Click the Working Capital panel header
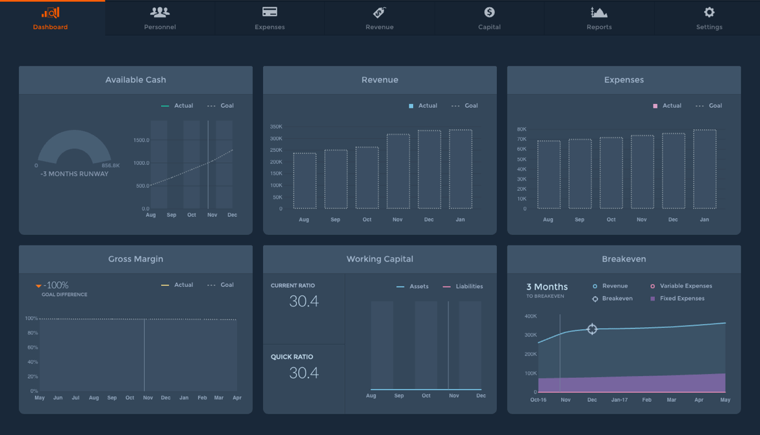Screen dimensions: 760x435 click(x=379, y=259)
